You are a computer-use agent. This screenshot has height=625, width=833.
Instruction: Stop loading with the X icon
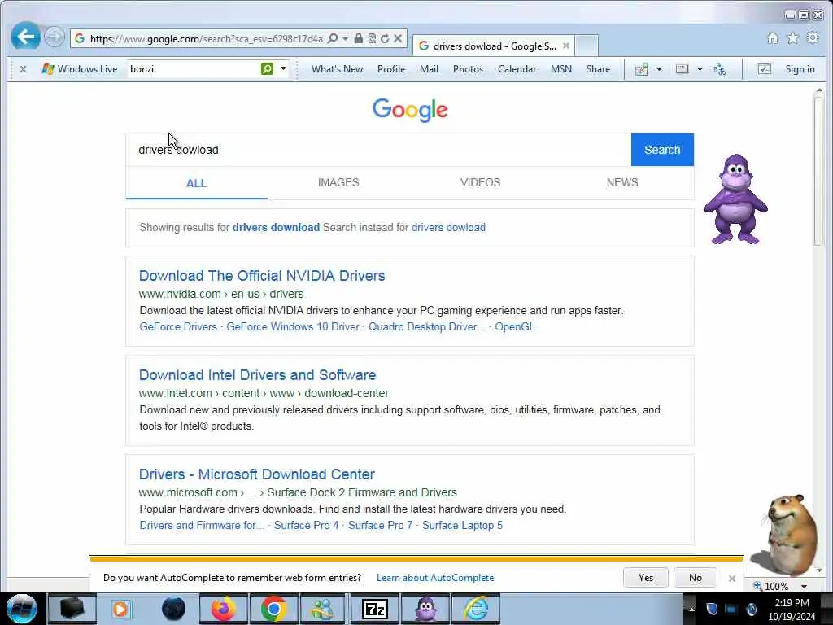coord(397,38)
